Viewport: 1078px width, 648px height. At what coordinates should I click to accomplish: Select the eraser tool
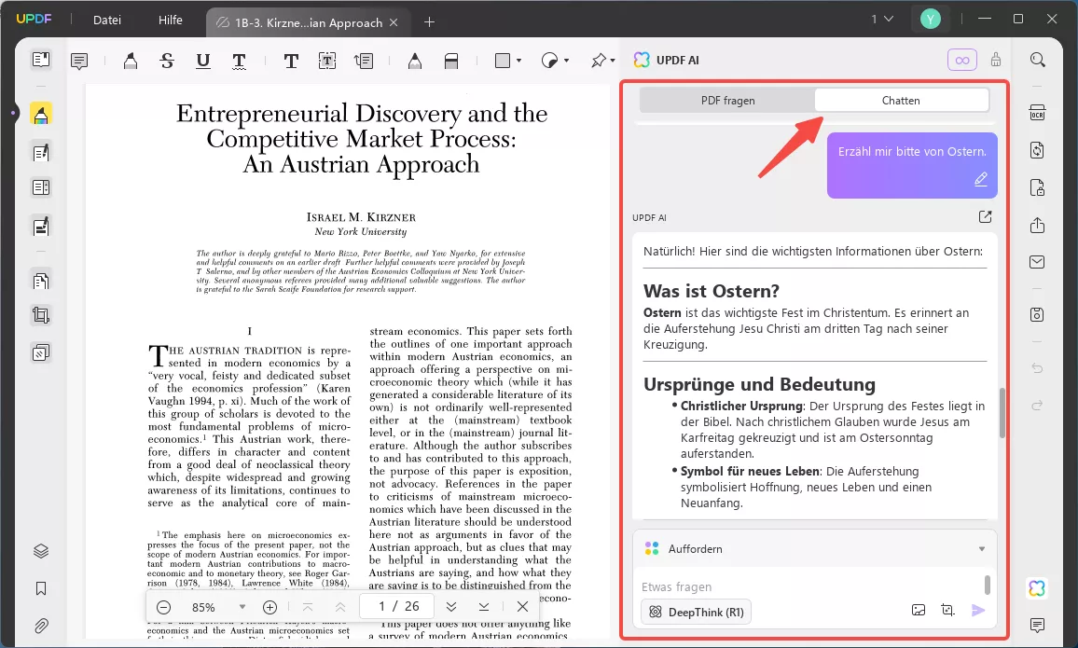[451, 62]
